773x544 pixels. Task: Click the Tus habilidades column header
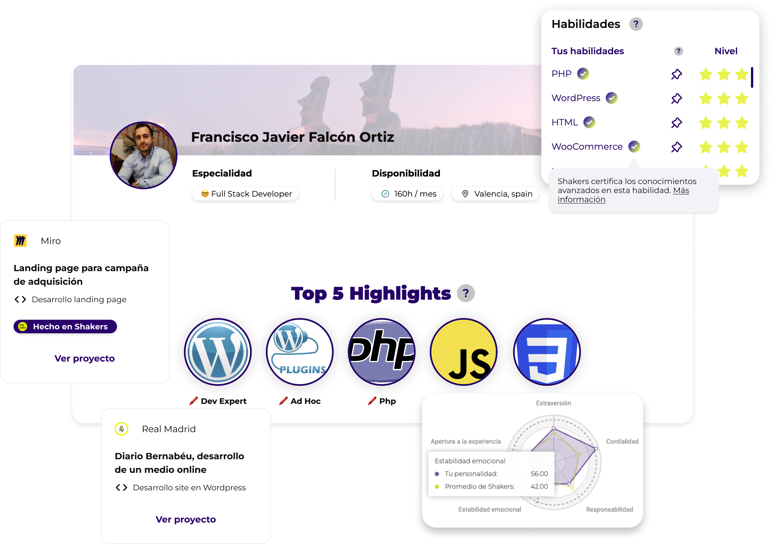pyautogui.click(x=587, y=51)
